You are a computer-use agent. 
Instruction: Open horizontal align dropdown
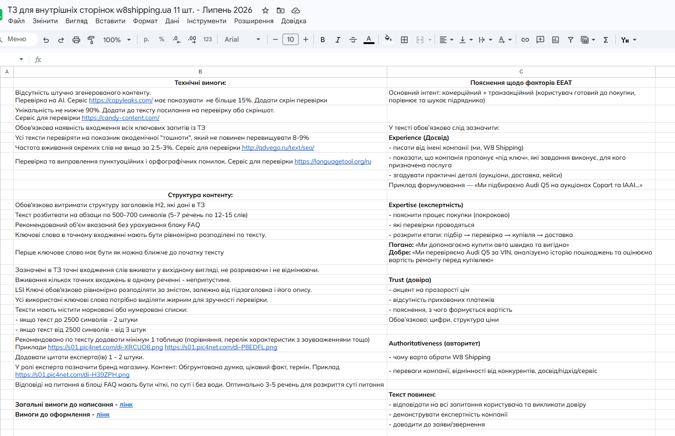[x=446, y=40]
